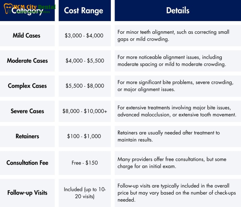Select the Severe Cases row label
241x207 pixels.
click(x=27, y=111)
